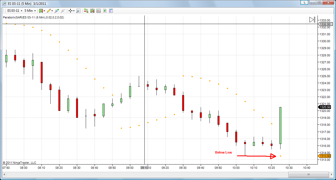This screenshot has width=336, height=180.
Task: Click the 08:00 time axis label
Action: 24,168
